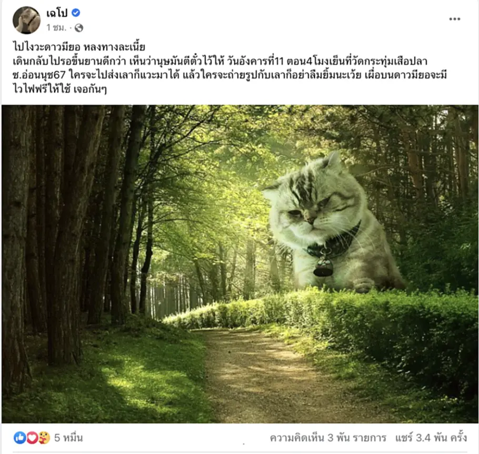Click the ไวไฟฟรีให้ใช้ เจอกันๆ last text line
Viewport: 479px width, 454px height.
(x=59, y=89)
